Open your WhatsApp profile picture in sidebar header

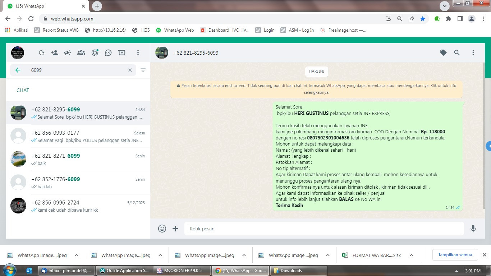coord(18,53)
